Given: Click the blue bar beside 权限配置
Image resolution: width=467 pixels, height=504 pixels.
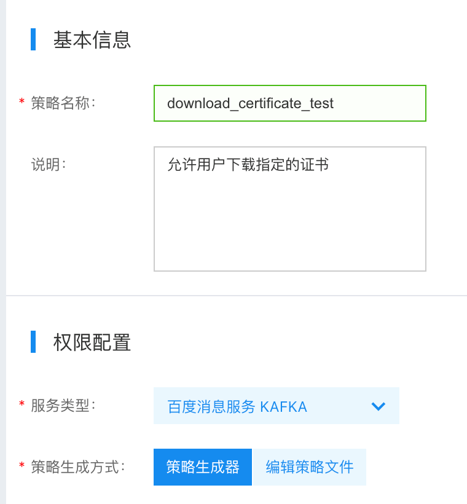Looking at the screenshot, I should point(33,342).
